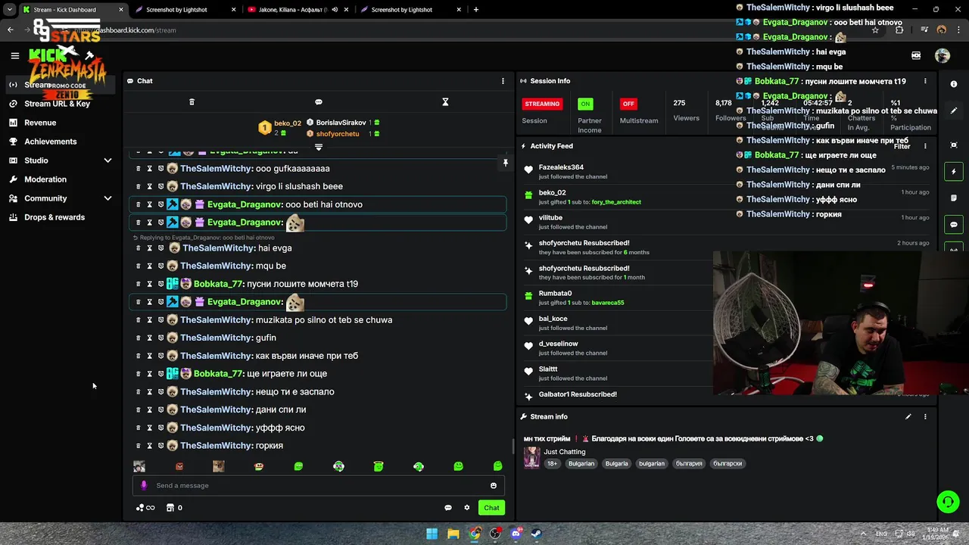The width and height of the screenshot is (969, 545).
Task: Click the Just Chatting category
Action: pos(565,452)
